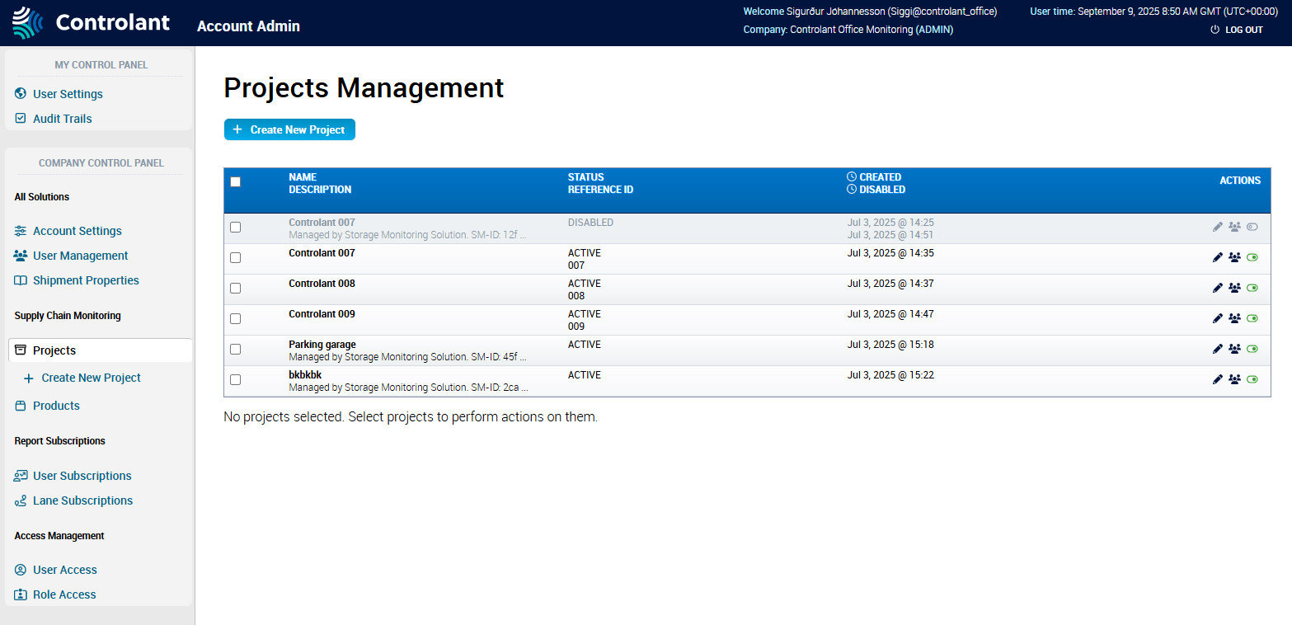Tick checkbox for Controlant 008

point(235,288)
